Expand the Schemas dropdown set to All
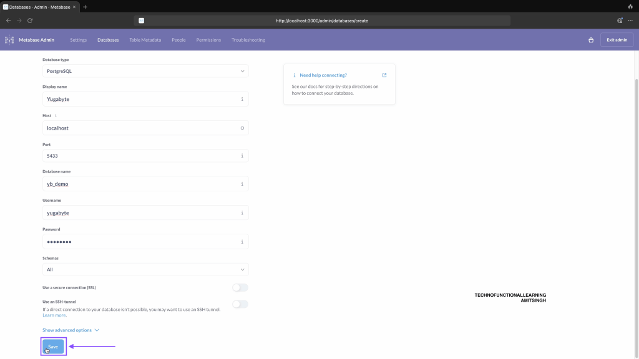 [x=145, y=269]
